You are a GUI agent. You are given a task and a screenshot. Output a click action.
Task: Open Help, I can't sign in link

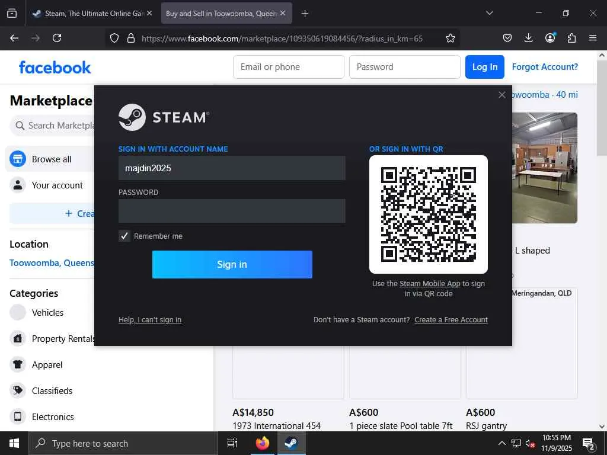pos(150,319)
